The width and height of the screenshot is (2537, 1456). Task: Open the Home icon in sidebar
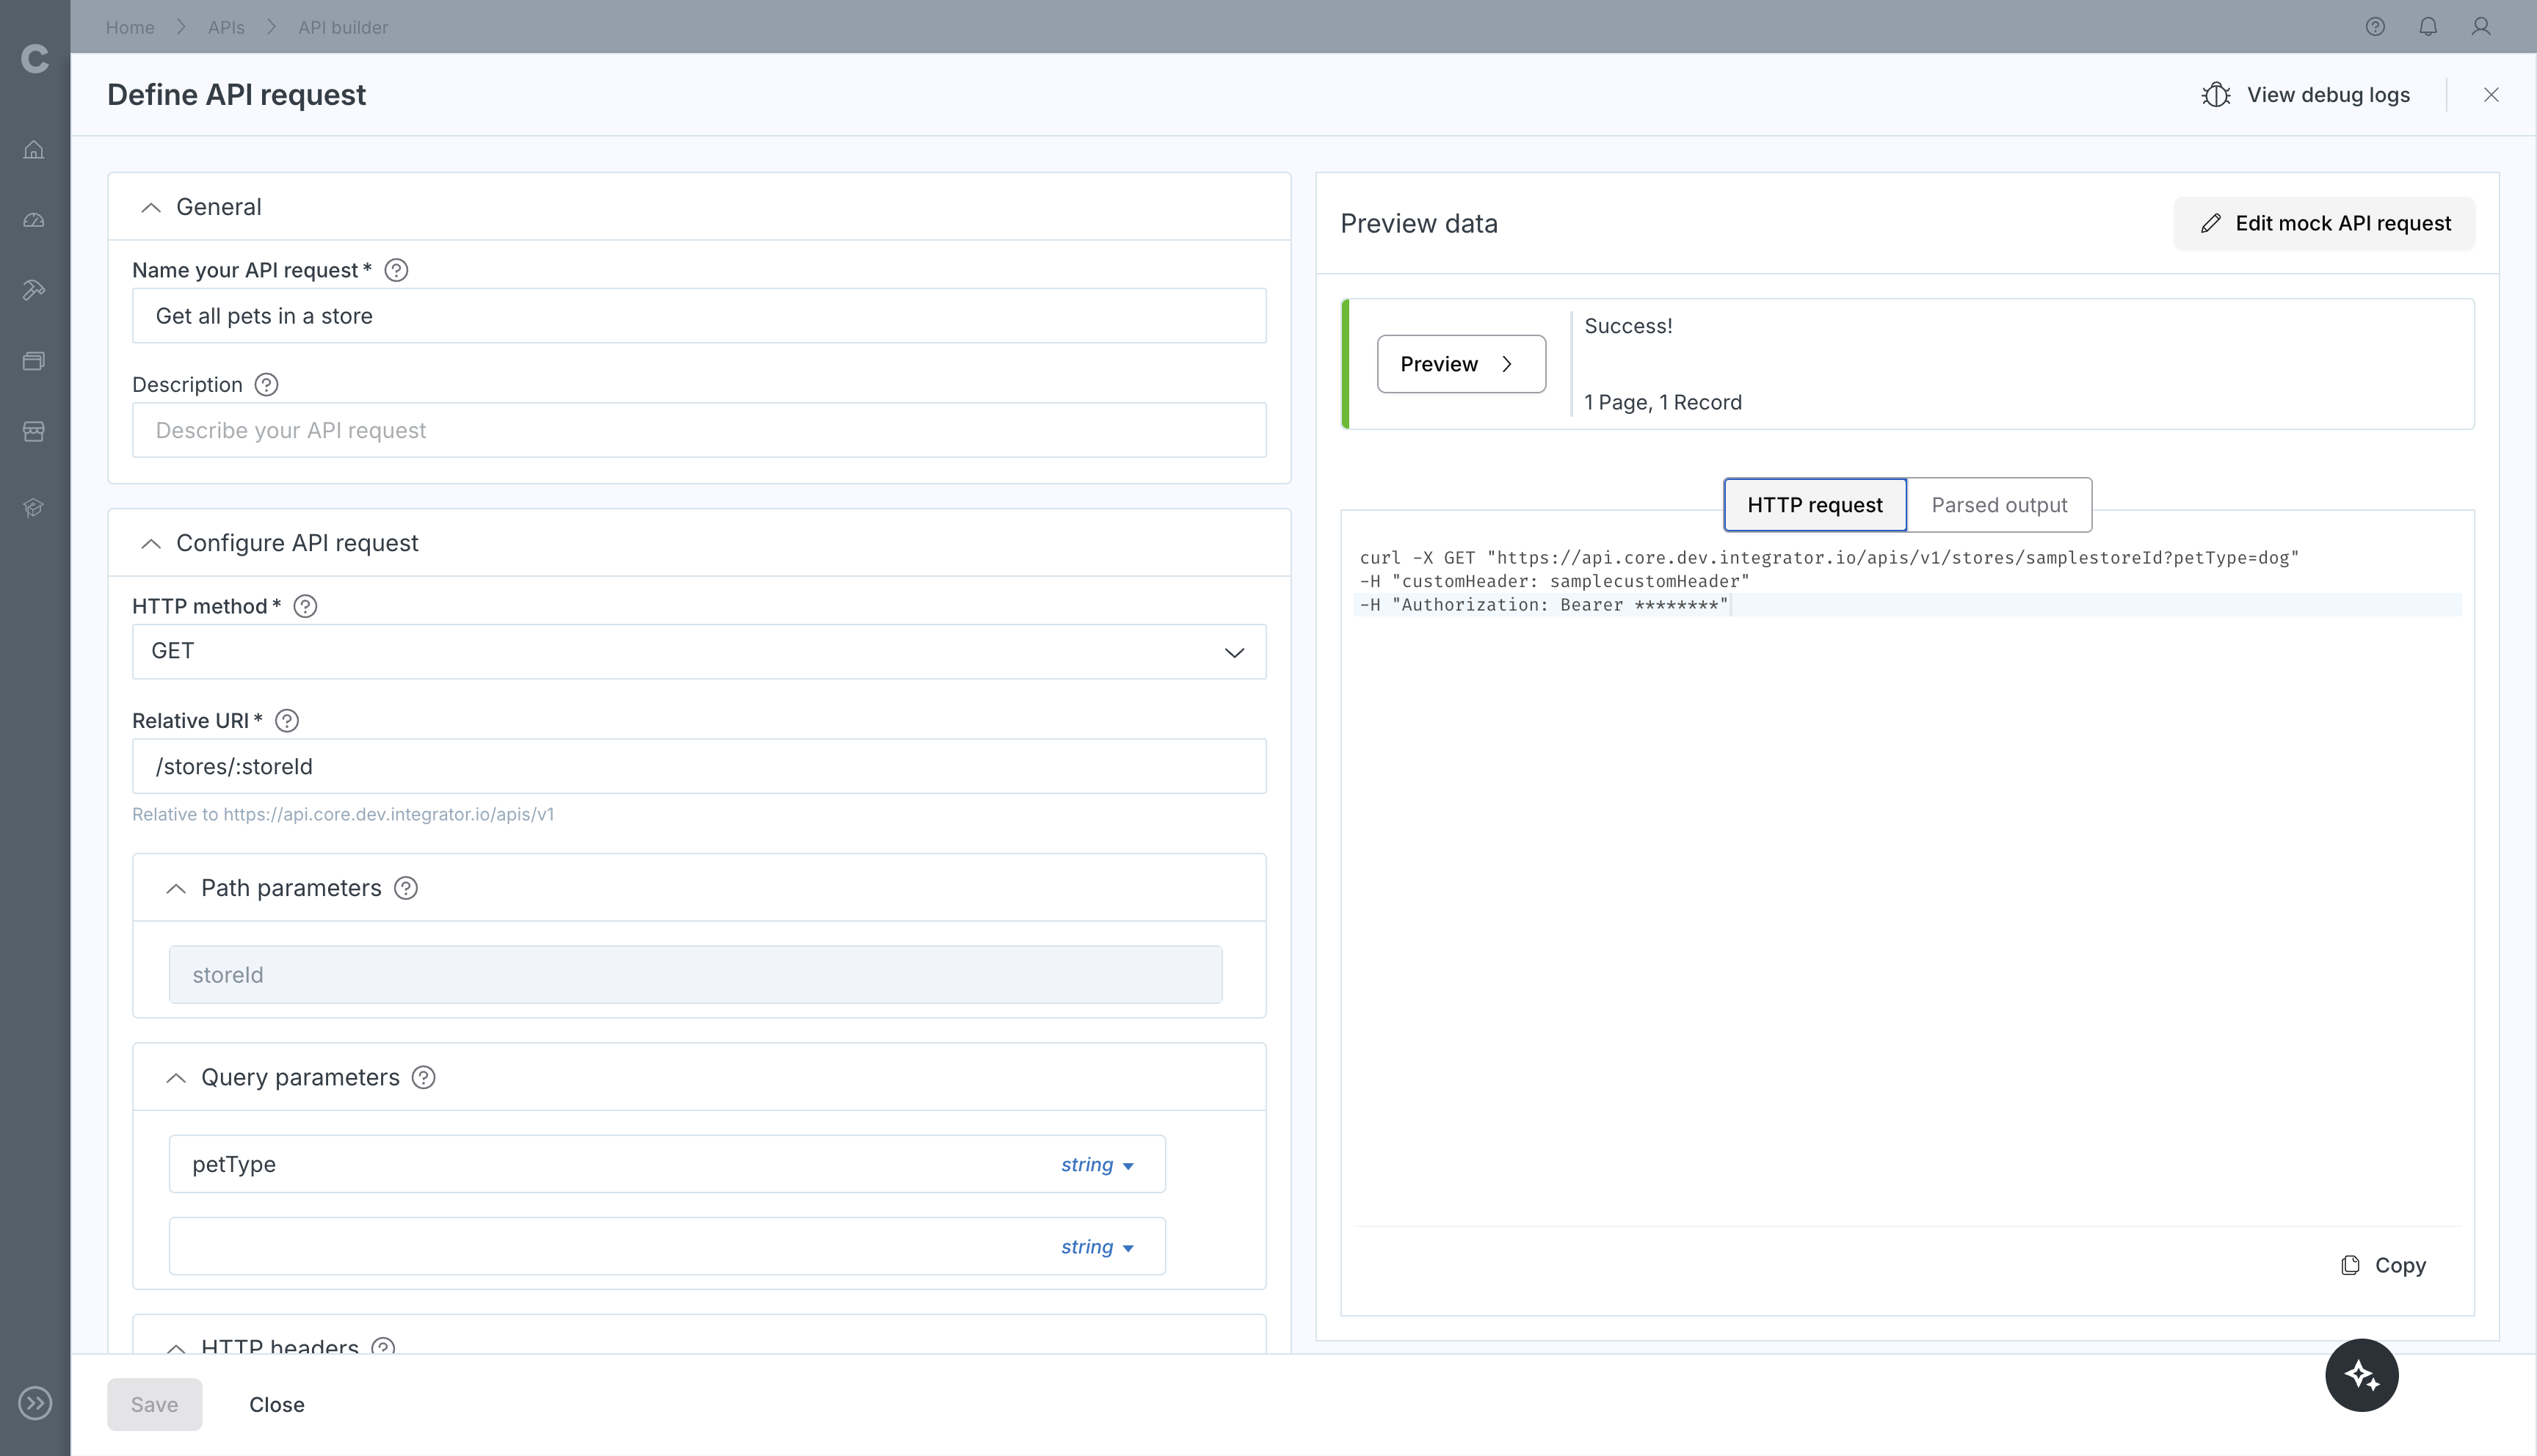(x=34, y=150)
